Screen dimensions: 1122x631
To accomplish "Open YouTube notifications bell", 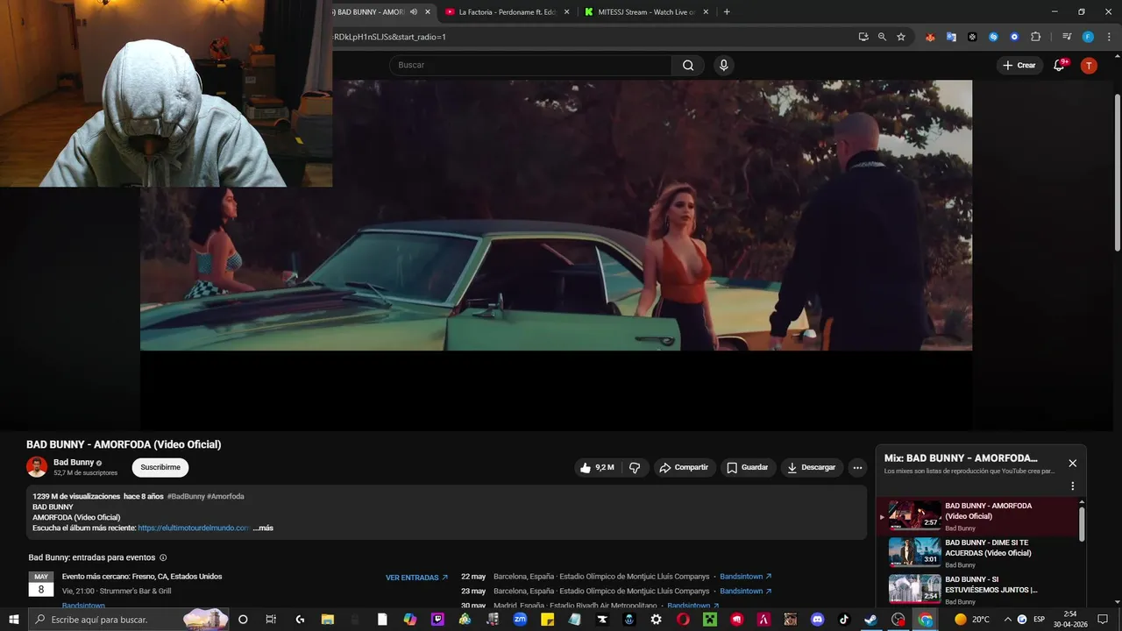I will point(1059,65).
